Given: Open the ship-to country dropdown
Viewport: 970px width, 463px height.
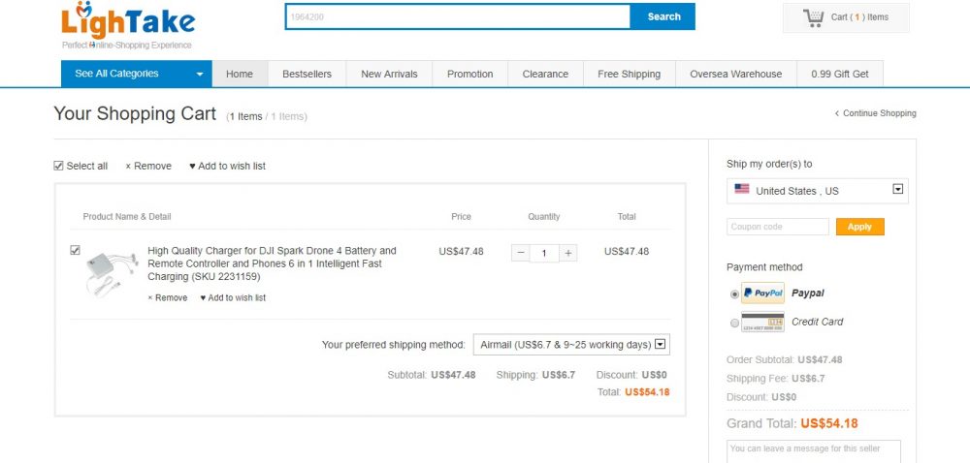Looking at the screenshot, I should [x=817, y=191].
